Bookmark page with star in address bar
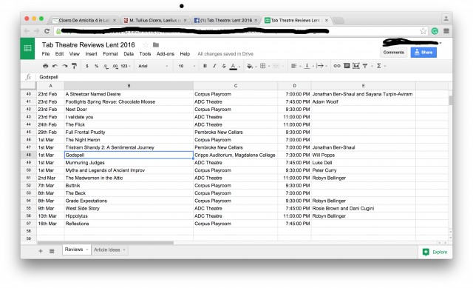The width and height of the screenshot is (473, 288). point(423,31)
